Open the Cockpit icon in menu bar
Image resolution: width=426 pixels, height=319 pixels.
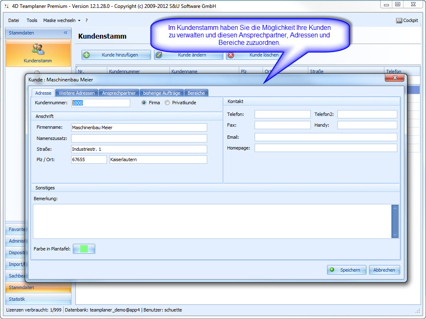[399, 20]
